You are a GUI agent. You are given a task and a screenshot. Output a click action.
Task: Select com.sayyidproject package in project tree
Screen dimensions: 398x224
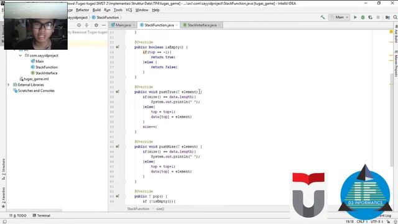coord(42,55)
